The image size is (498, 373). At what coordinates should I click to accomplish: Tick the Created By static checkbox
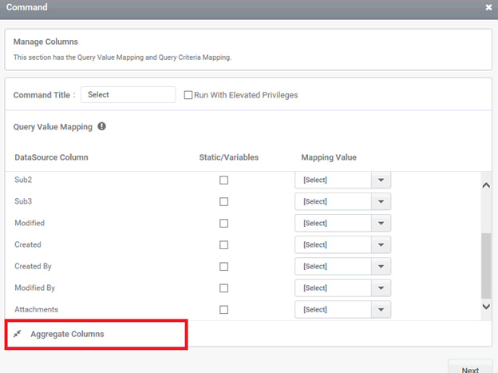click(224, 267)
